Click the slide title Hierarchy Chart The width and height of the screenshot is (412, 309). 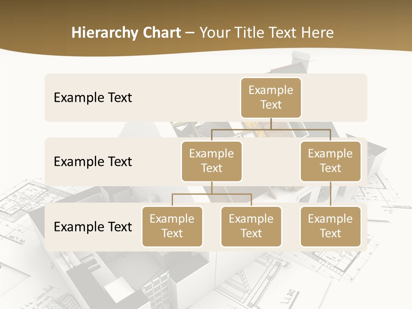tap(126, 32)
